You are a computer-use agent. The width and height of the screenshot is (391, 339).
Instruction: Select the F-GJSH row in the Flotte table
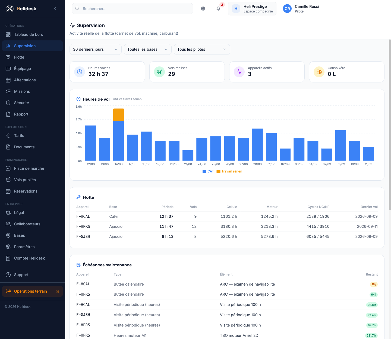point(227,236)
